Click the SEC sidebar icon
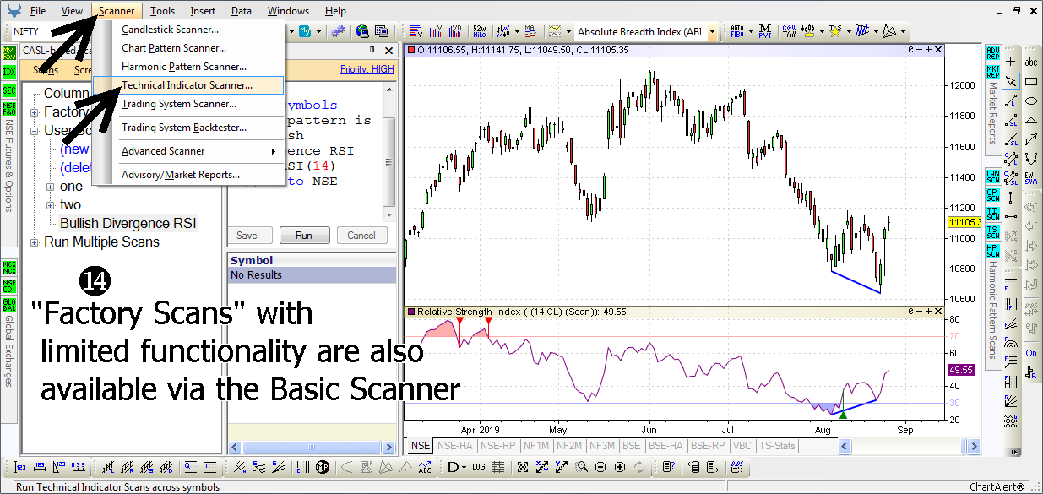 pos(8,90)
